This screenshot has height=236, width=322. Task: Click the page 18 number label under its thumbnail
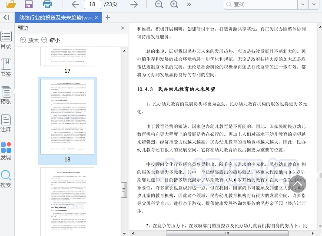point(67,159)
